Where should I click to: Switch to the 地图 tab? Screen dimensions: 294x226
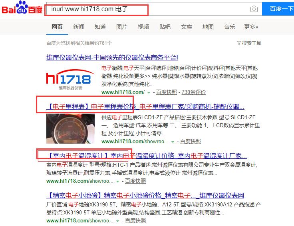(208, 27)
